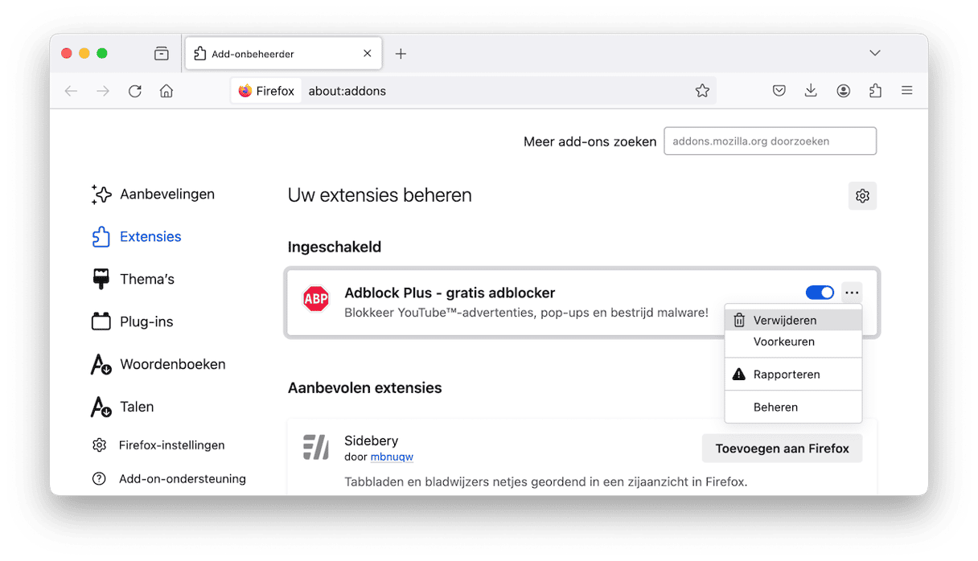Click the Adblock Plus - gratis adblocker title
978x561 pixels.
(450, 293)
